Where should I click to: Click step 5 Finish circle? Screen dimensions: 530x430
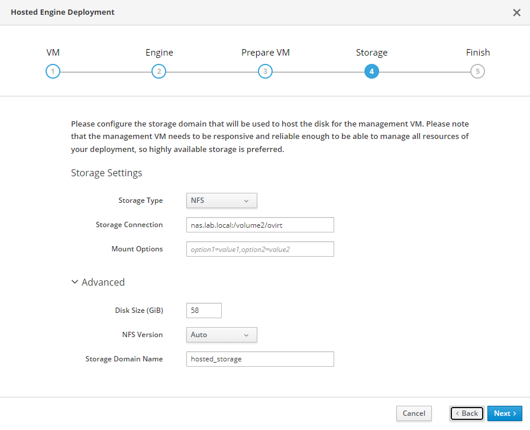coord(477,72)
